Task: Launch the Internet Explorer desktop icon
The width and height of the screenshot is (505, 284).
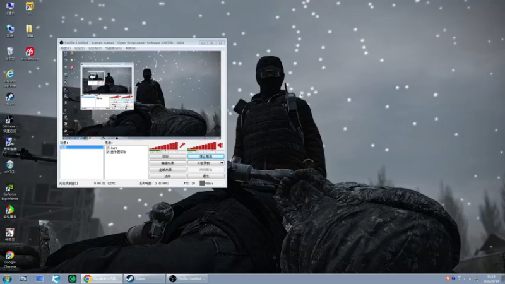Action: tap(10, 78)
